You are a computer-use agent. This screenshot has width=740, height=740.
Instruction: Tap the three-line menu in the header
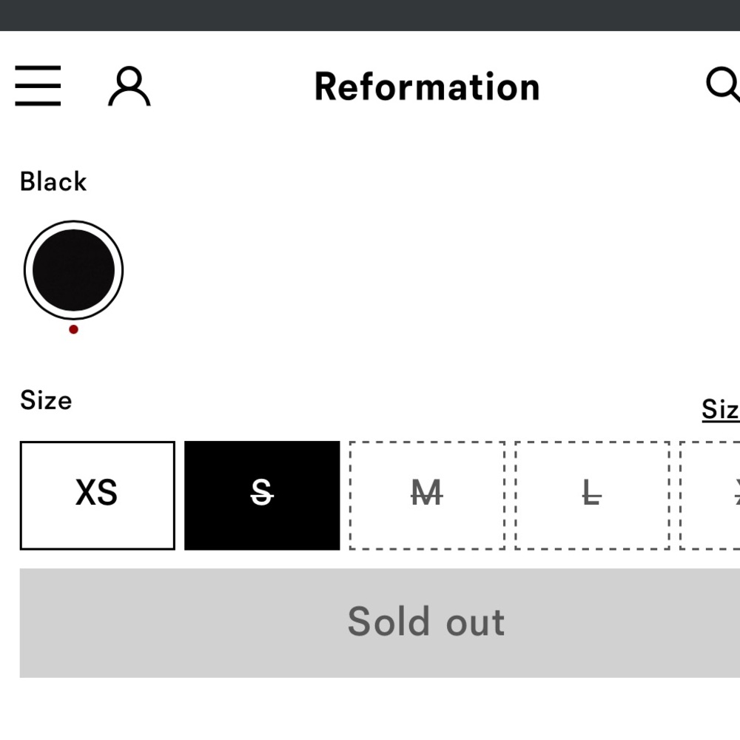pos(38,86)
